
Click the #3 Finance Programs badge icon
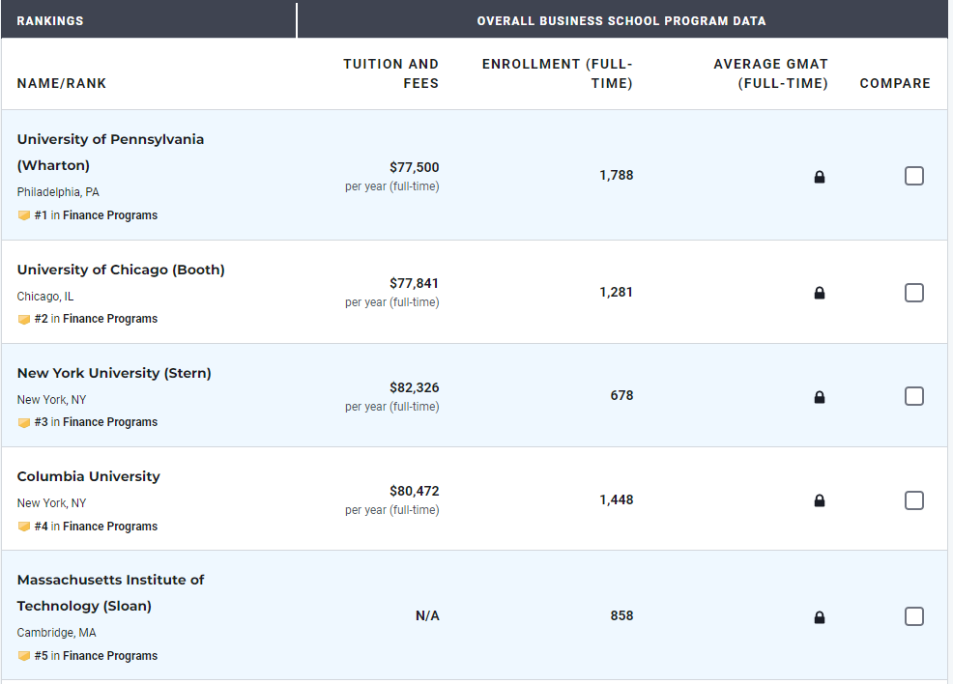click(24, 423)
